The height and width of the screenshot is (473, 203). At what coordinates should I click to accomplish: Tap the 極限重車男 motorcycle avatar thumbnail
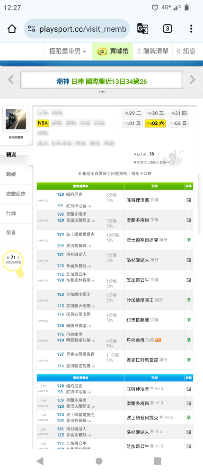coord(16,119)
